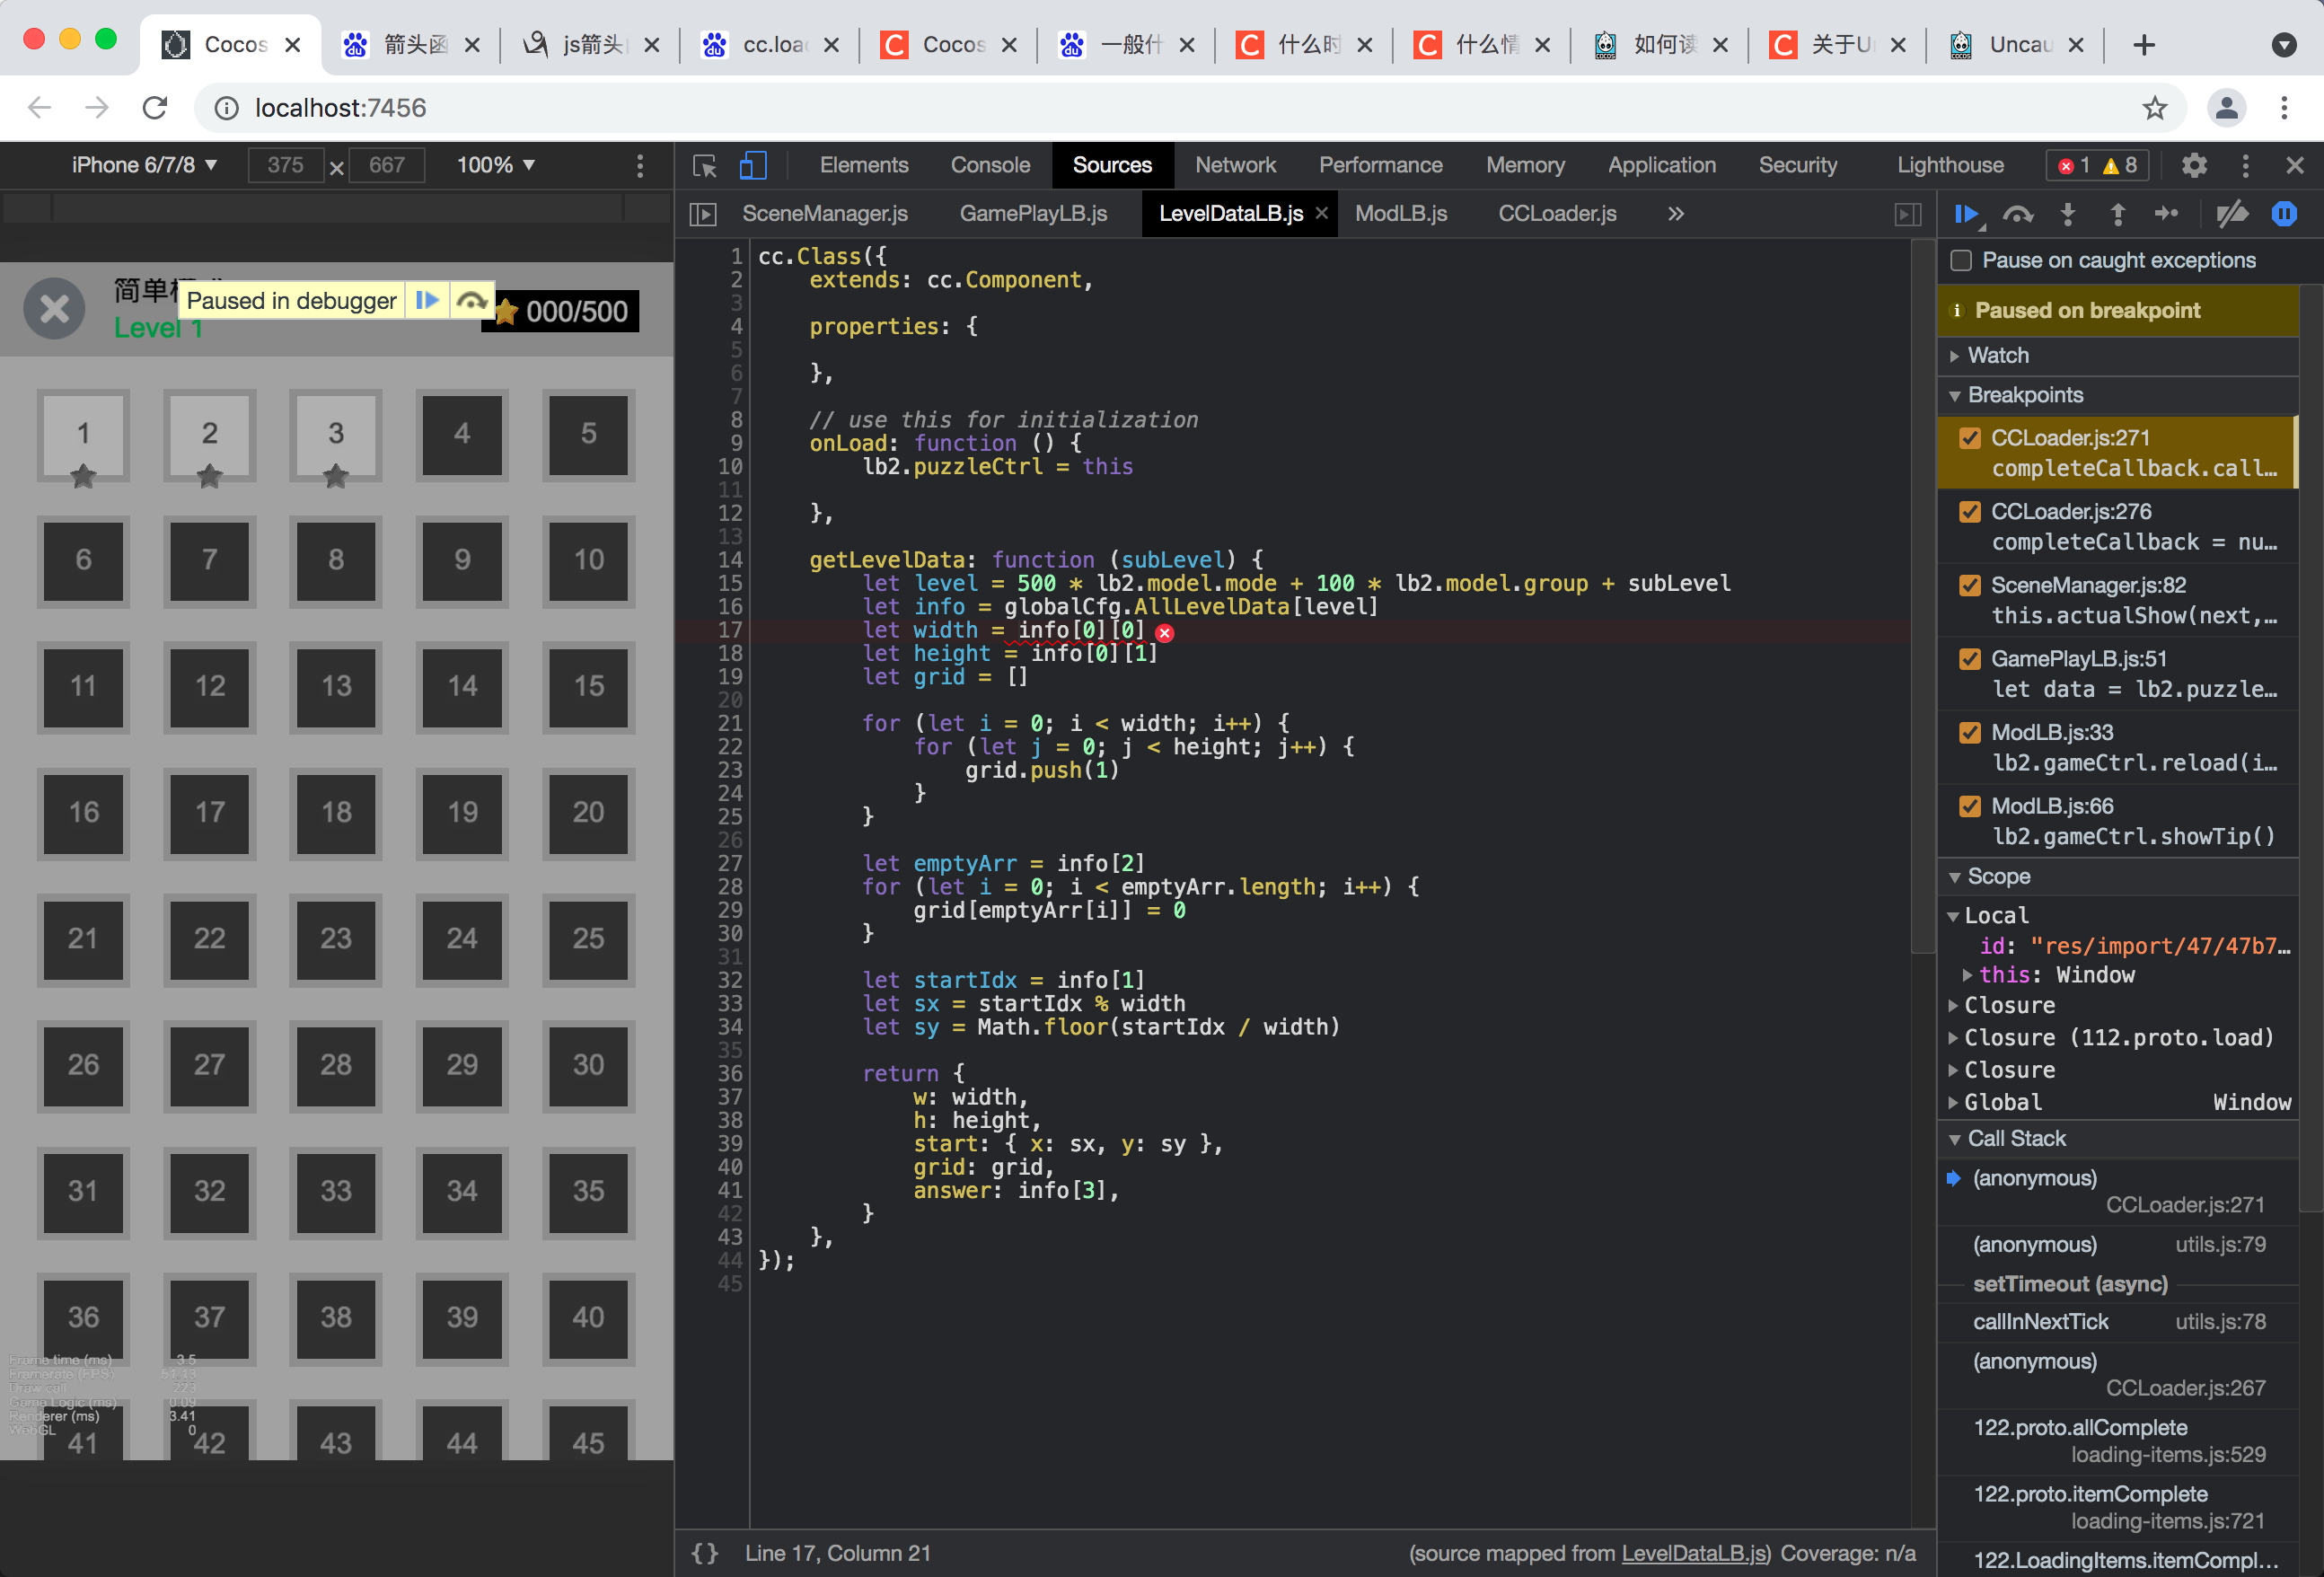Toggle the device toolbar icon
Screen dimensions: 2324x1577
[x=753, y=165]
